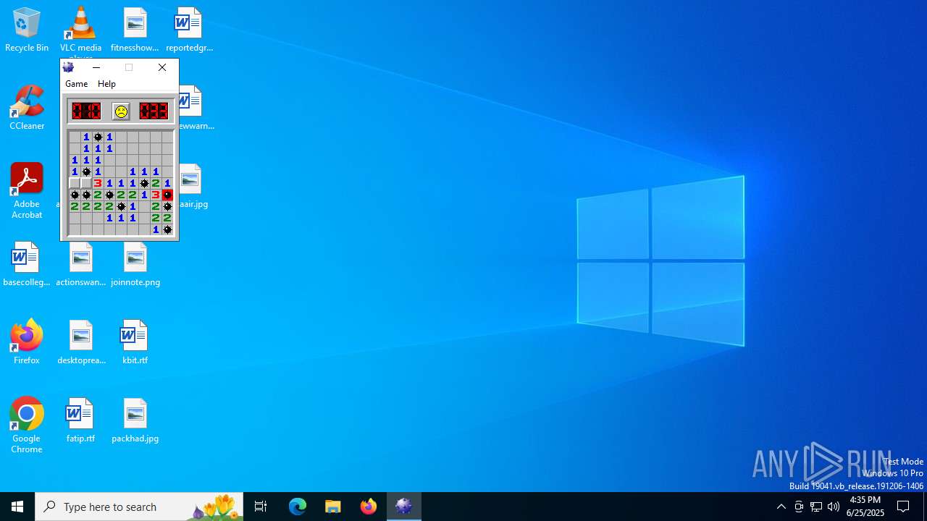927x521 pixels.
Task: Click the unrevealed cell adjacent to the red 3
Action: pos(86,183)
